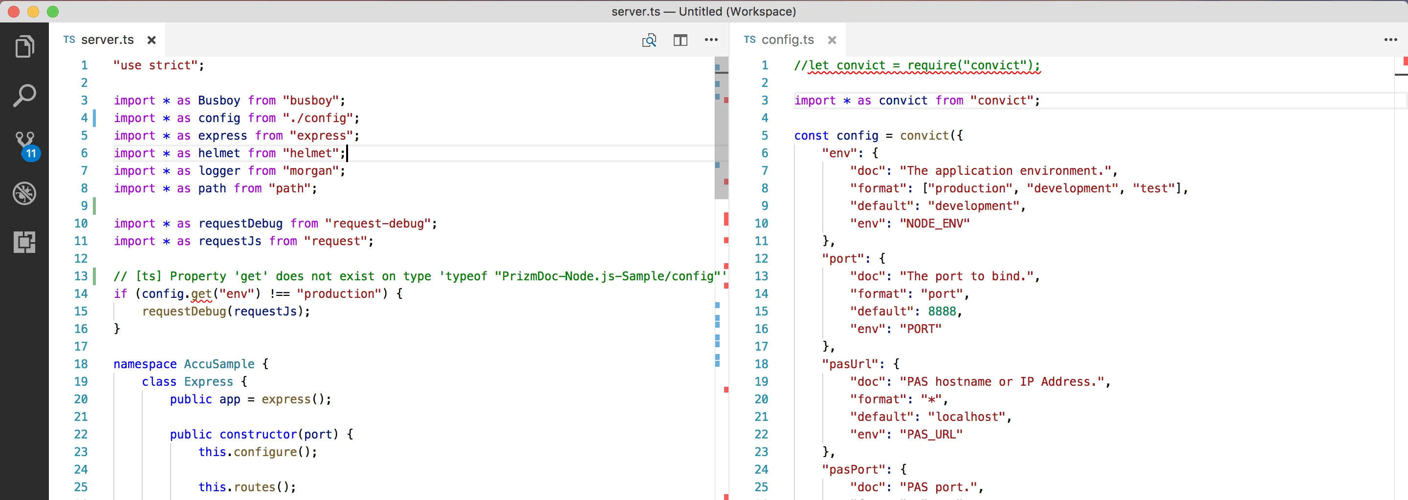This screenshot has height=500, width=1408.
Task: Click "localhost" default value
Action: tap(967, 417)
